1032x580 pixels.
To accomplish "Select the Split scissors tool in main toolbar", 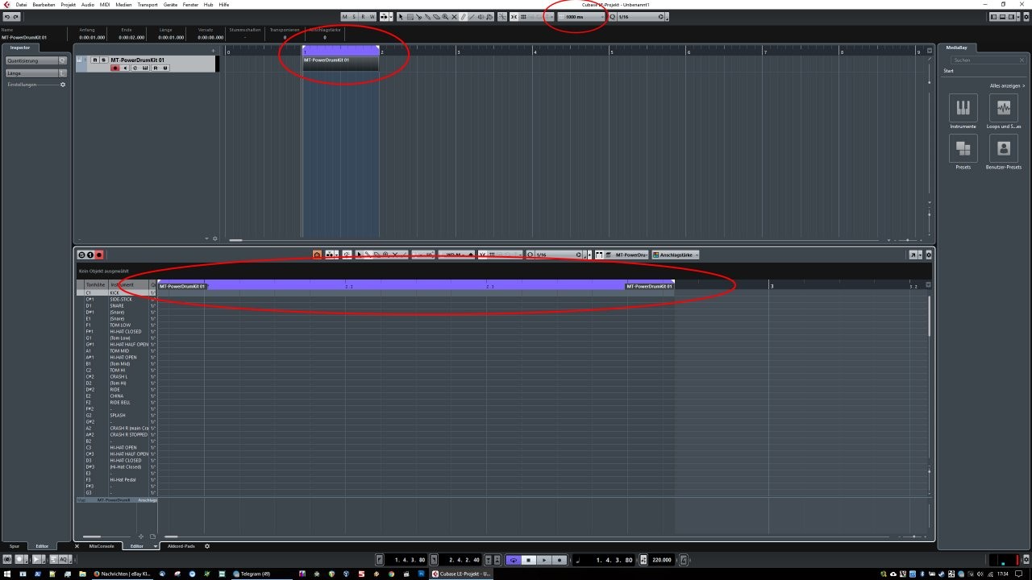I will tap(418, 17).
